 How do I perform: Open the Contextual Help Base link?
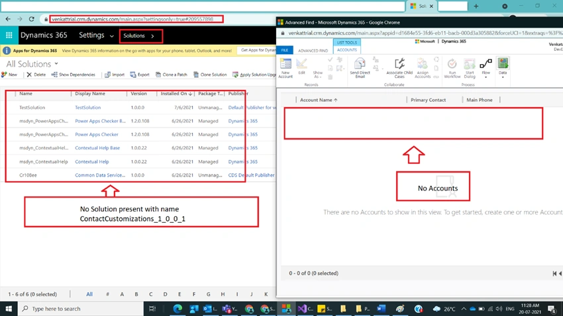click(x=97, y=148)
